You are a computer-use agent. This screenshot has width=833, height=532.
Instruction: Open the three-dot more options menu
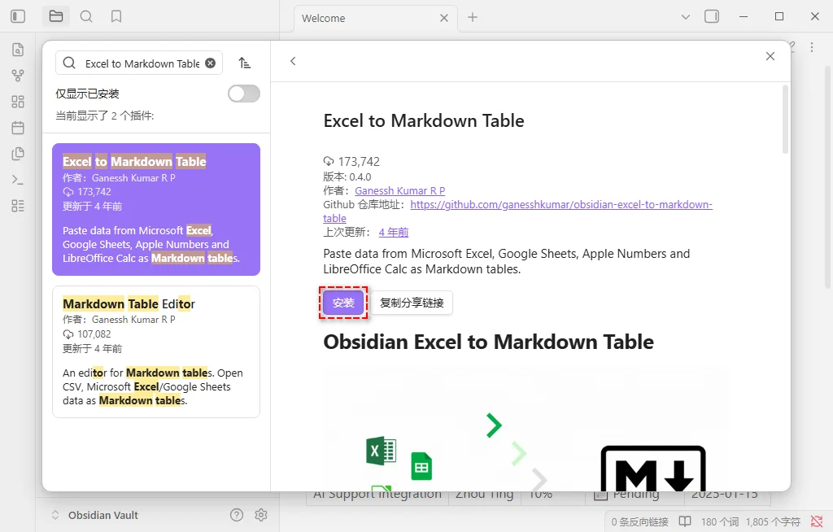click(x=812, y=47)
